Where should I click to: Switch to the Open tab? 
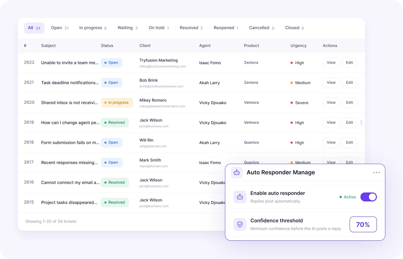pos(60,28)
